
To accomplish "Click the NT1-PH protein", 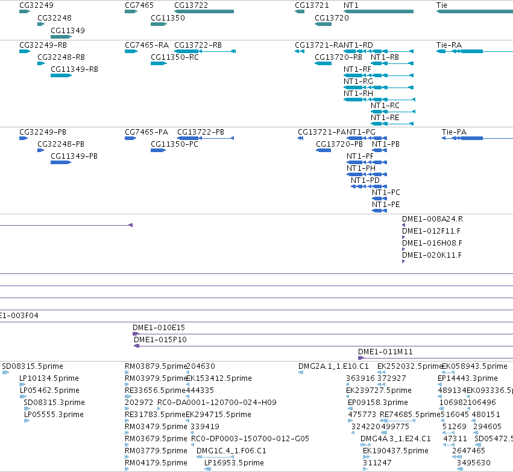I will tap(361, 168).
